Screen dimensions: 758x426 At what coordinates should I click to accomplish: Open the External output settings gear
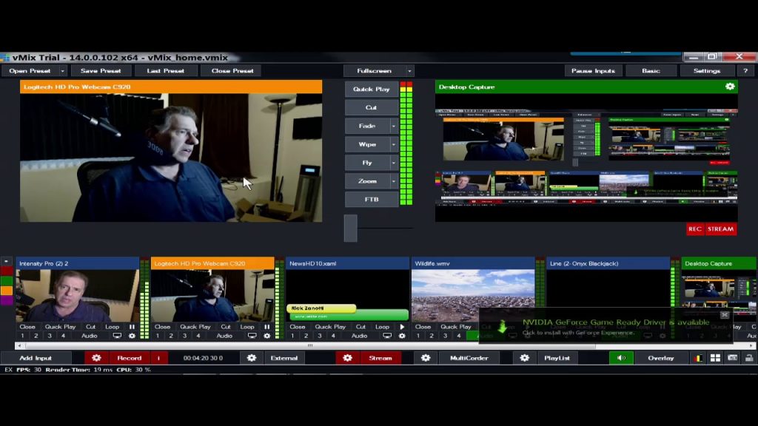click(252, 358)
